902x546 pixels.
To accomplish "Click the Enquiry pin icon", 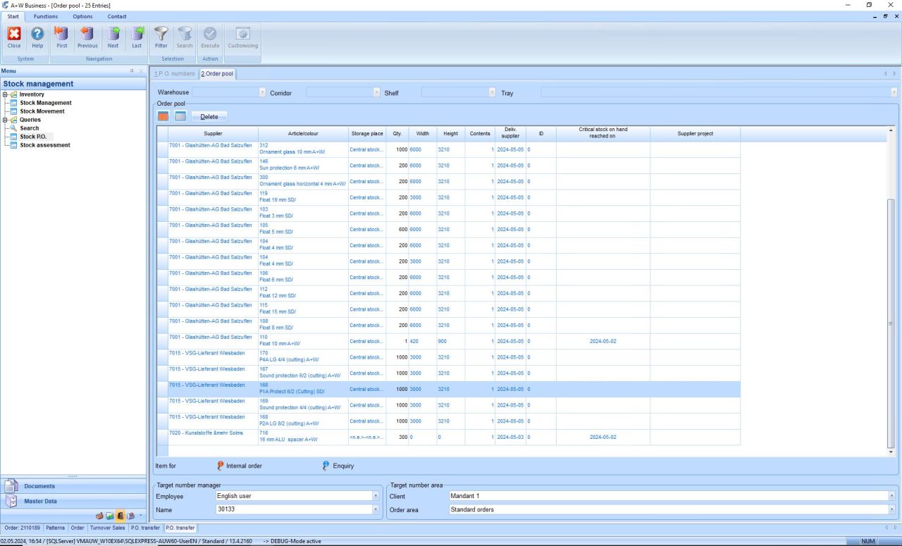I will pos(326,466).
